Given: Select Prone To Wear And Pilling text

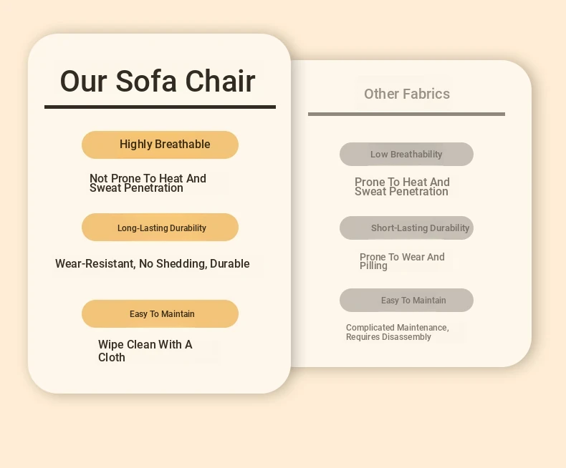Looking at the screenshot, I should point(402,261).
